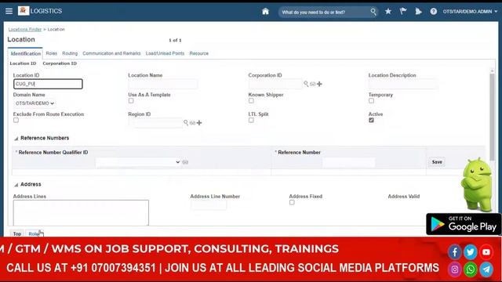This screenshot has width=502, height=282.
Task: View Corporation ID details glasses icon
Action: [x=313, y=84]
